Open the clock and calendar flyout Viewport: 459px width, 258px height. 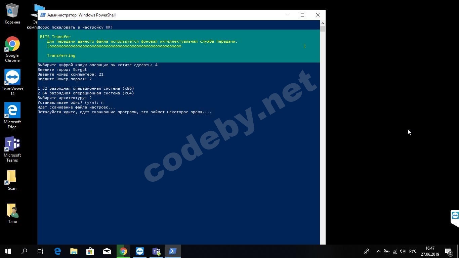(430, 251)
